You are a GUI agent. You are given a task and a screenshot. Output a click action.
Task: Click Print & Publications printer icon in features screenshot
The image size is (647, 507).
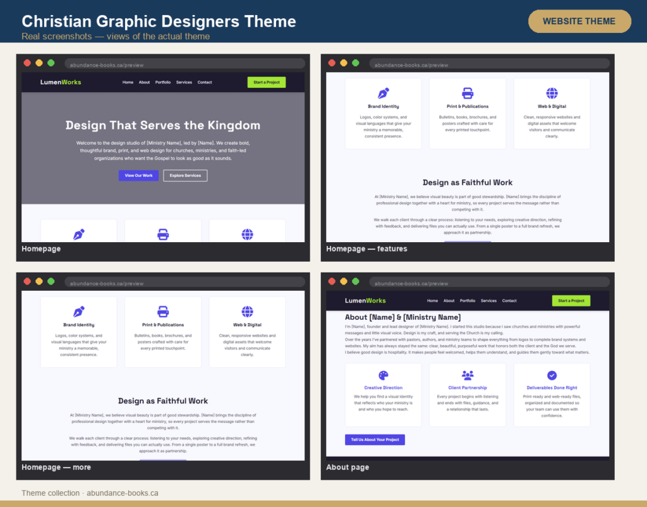pyautogui.click(x=468, y=94)
